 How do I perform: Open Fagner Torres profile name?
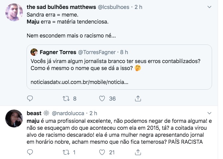57,52
